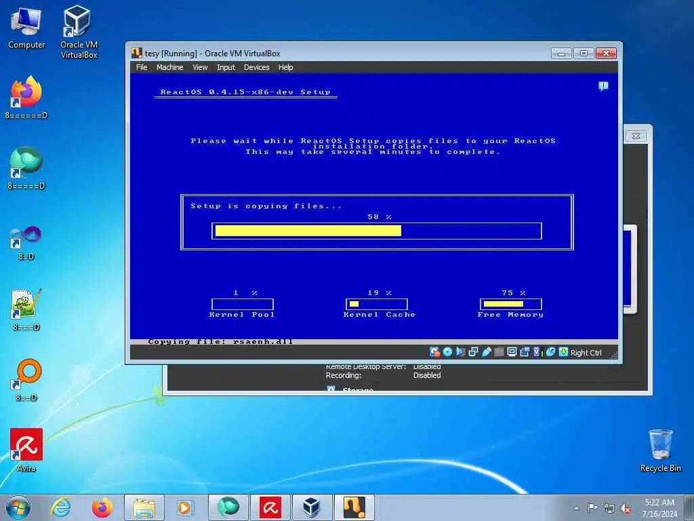
Task: Open the Windows Start menu
Action: point(18,507)
